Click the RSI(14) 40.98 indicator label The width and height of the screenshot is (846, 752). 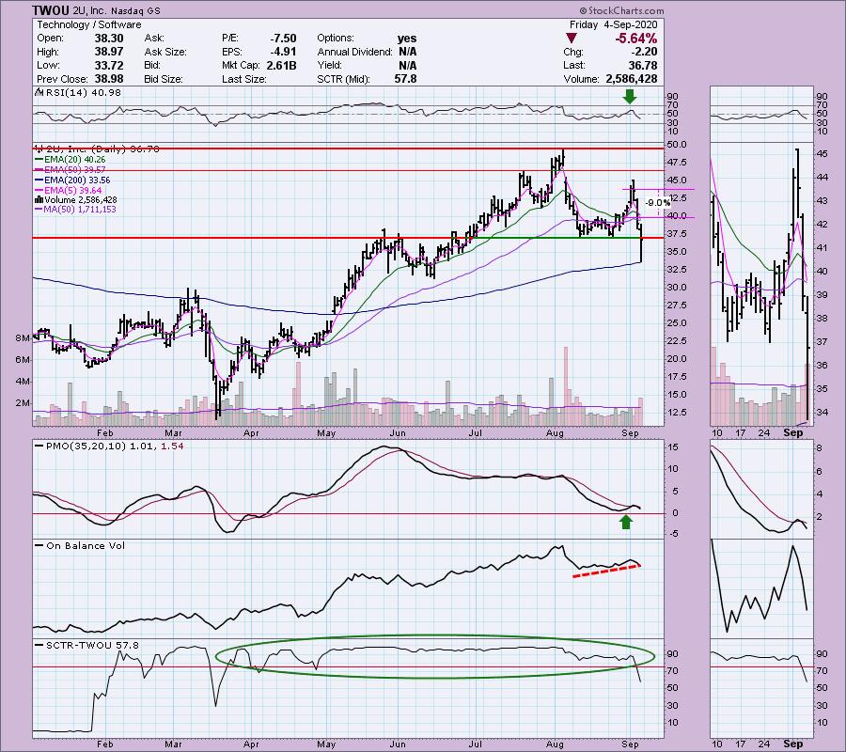pyautogui.click(x=84, y=92)
